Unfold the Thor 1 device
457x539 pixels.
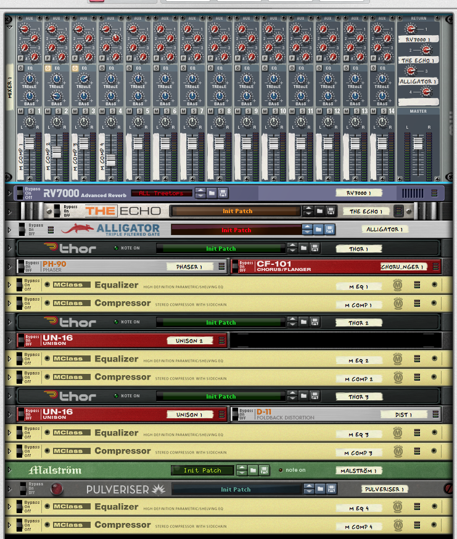point(10,248)
